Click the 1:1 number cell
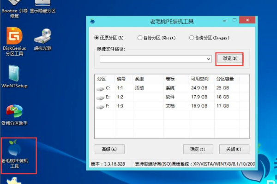 120,88
